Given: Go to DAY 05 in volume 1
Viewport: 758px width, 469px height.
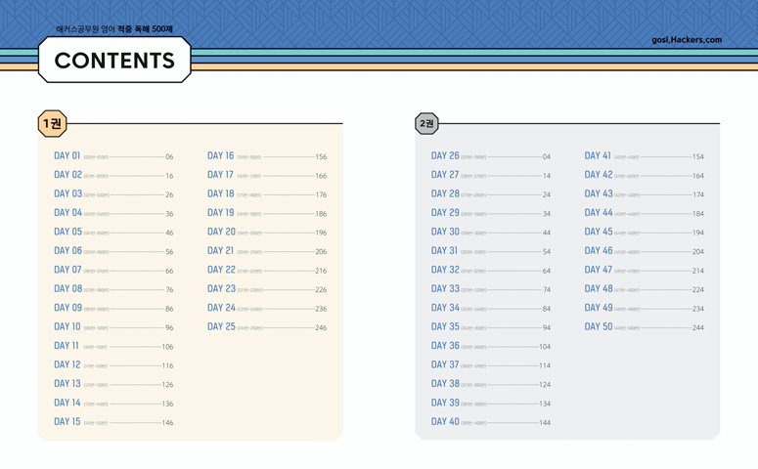Looking at the screenshot, I should [67, 233].
